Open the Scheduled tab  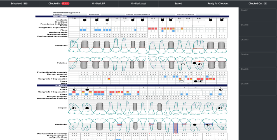(19, 4)
